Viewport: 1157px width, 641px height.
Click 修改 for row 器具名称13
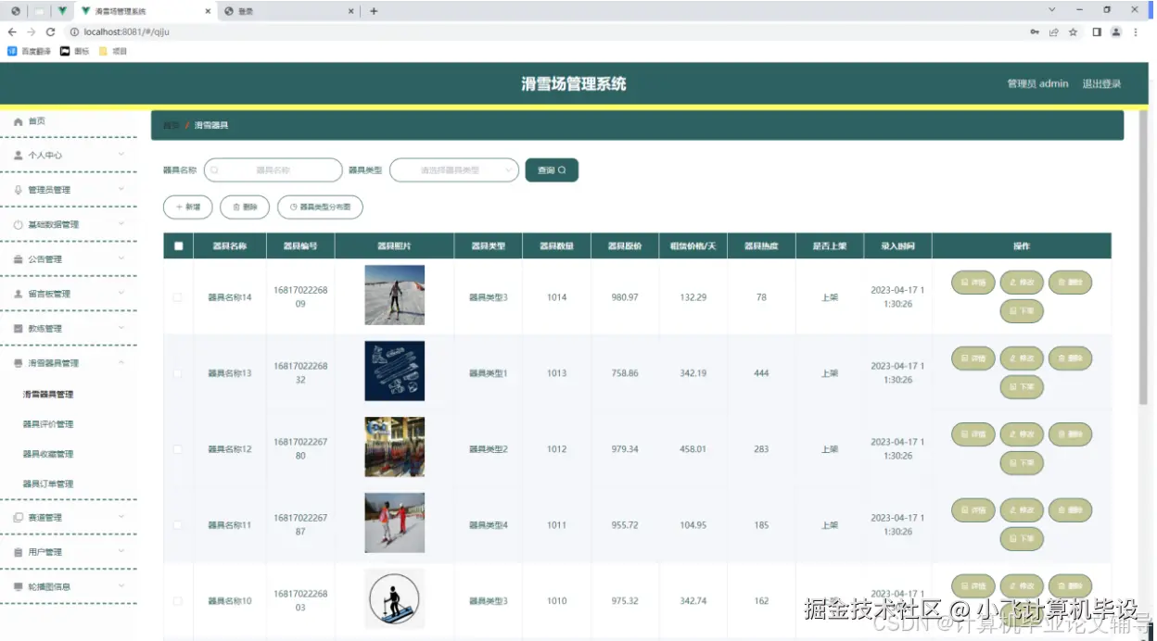[x=1022, y=358]
